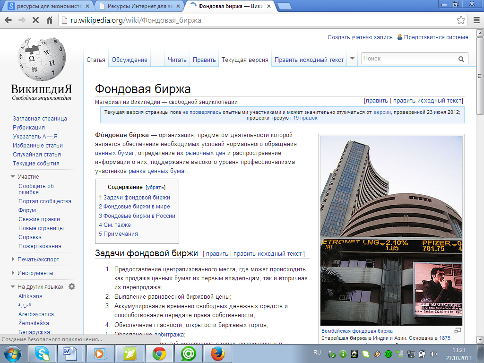The height and width of the screenshot is (363, 484).
Task: Open the browser home page icon
Action: [49, 20]
